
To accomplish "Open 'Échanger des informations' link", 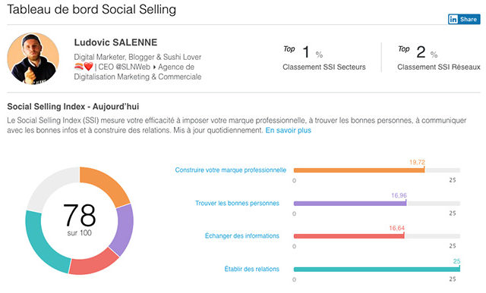I will 241,235.
